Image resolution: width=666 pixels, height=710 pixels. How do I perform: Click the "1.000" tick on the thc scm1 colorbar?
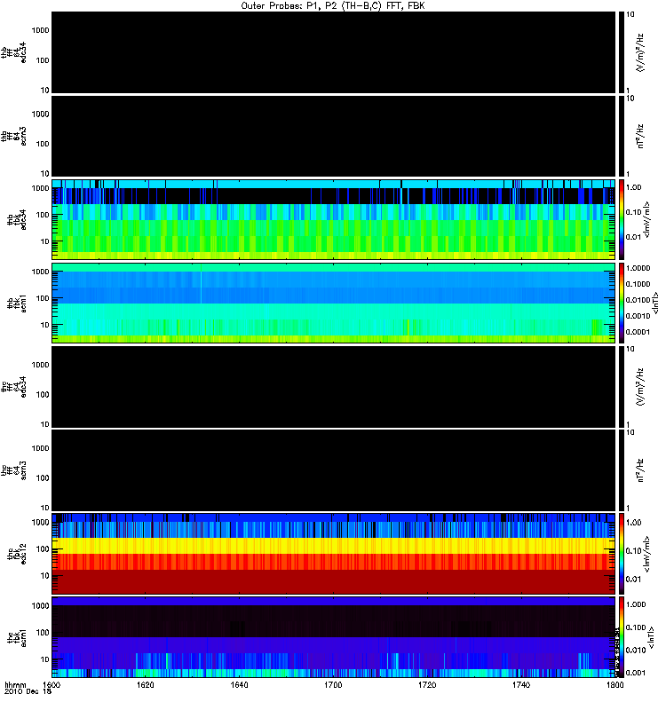coord(636,604)
